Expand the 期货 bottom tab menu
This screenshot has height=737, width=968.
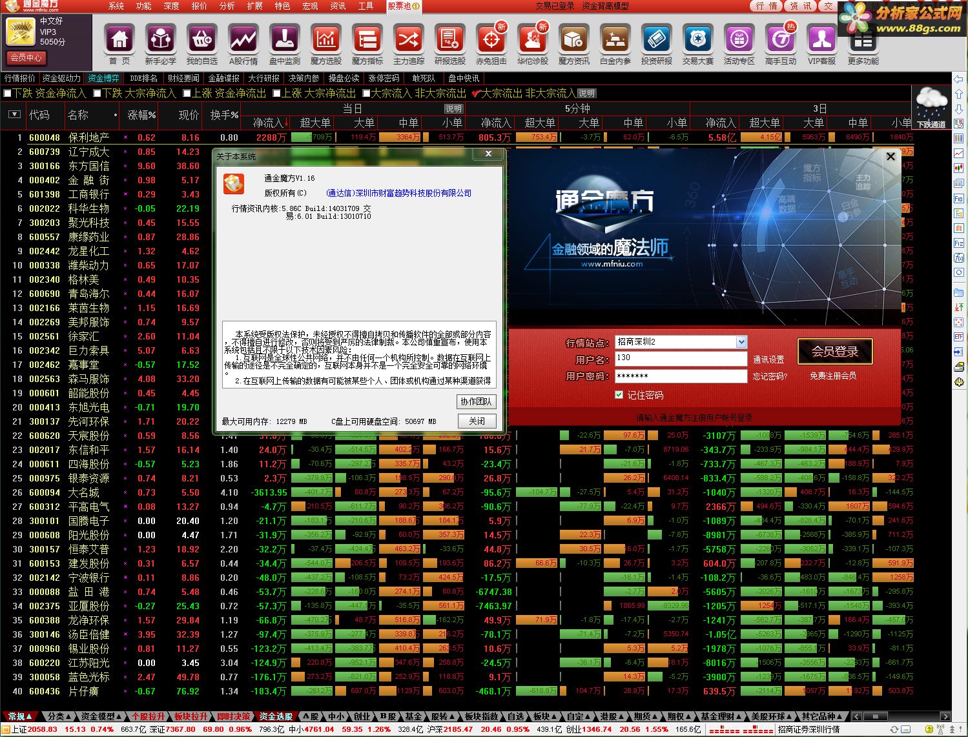[x=646, y=716]
